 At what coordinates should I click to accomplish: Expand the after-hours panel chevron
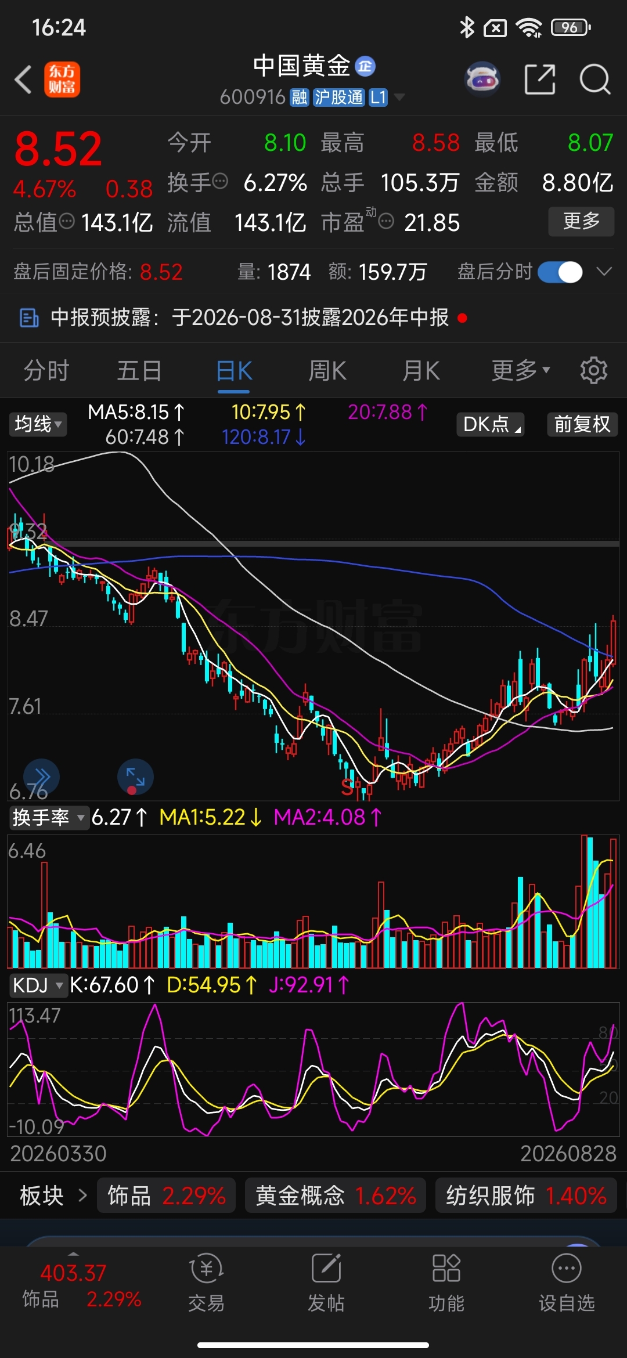coord(604,272)
